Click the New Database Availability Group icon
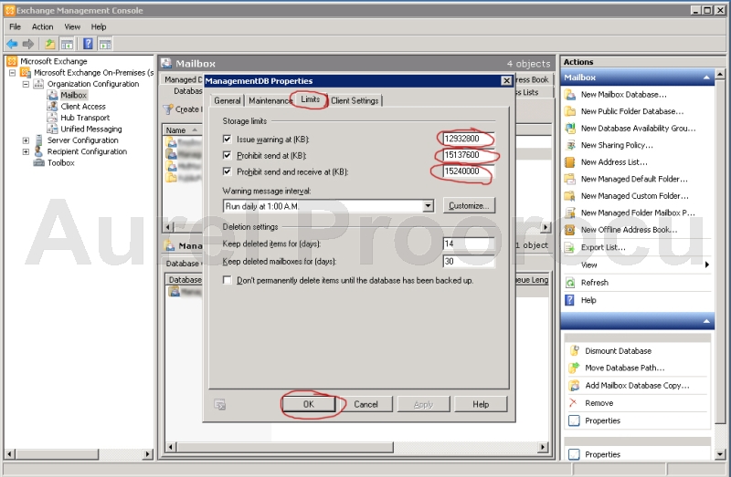731x477 pixels. (569, 129)
